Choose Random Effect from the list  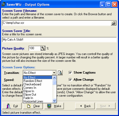point(38,81)
